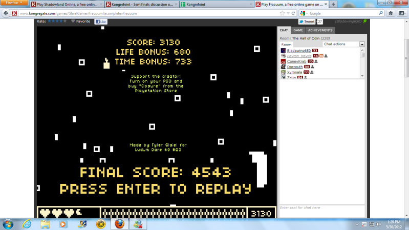Open the Firefox home page icon
The image size is (409, 230).
coord(391,13)
